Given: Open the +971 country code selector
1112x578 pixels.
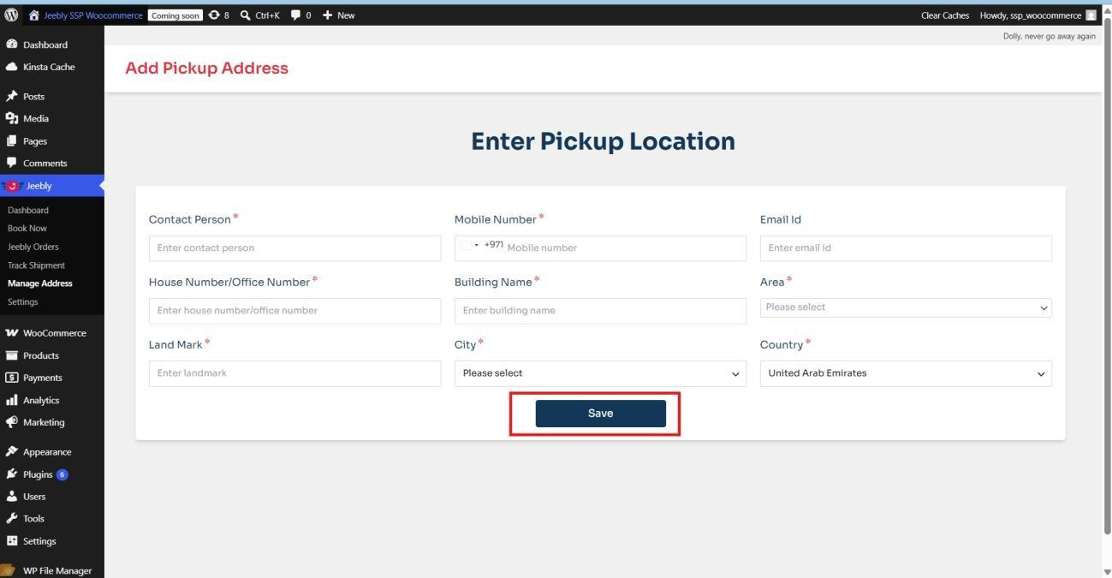Looking at the screenshot, I should pos(482,246).
